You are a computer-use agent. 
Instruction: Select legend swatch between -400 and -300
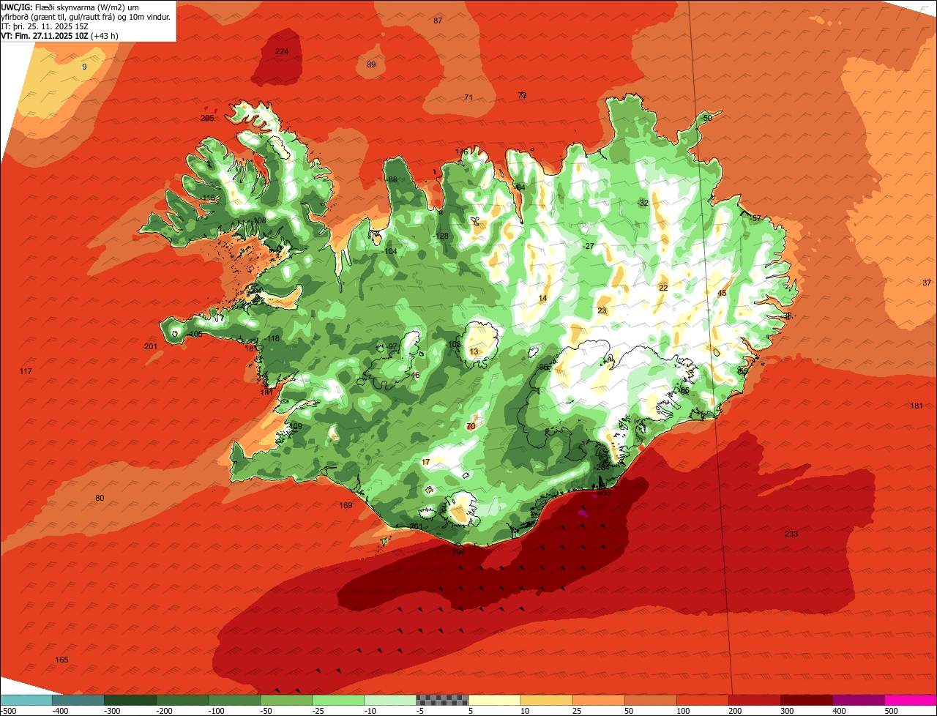(78, 700)
